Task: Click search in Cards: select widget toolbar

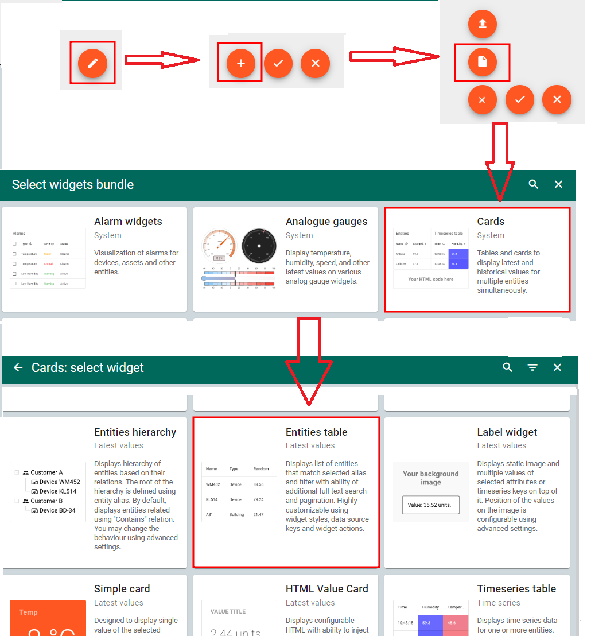Action: tap(507, 367)
